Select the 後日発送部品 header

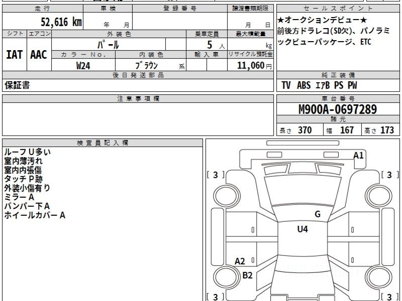pos(138,75)
